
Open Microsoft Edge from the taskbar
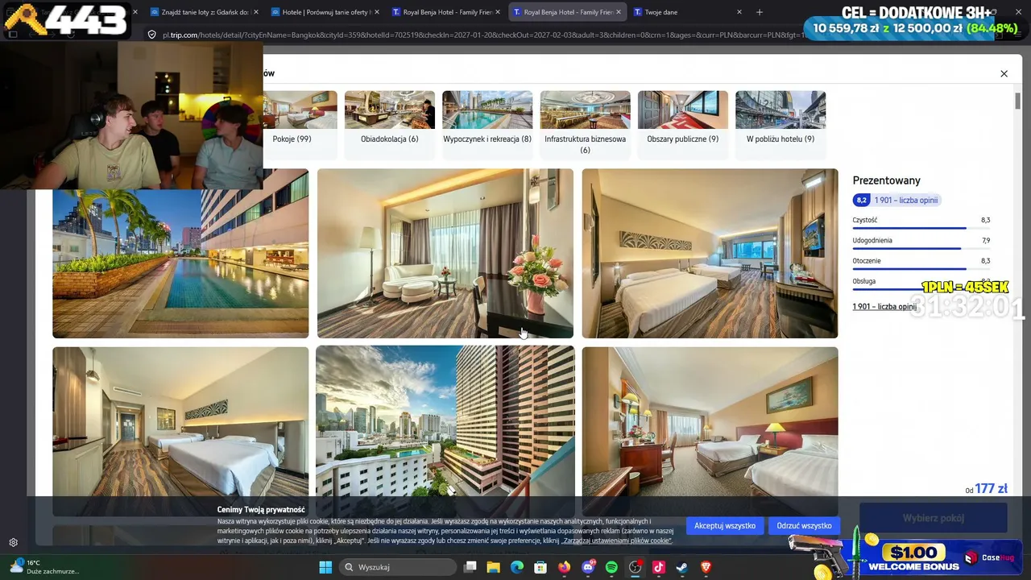pyautogui.click(x=517, y=567)
